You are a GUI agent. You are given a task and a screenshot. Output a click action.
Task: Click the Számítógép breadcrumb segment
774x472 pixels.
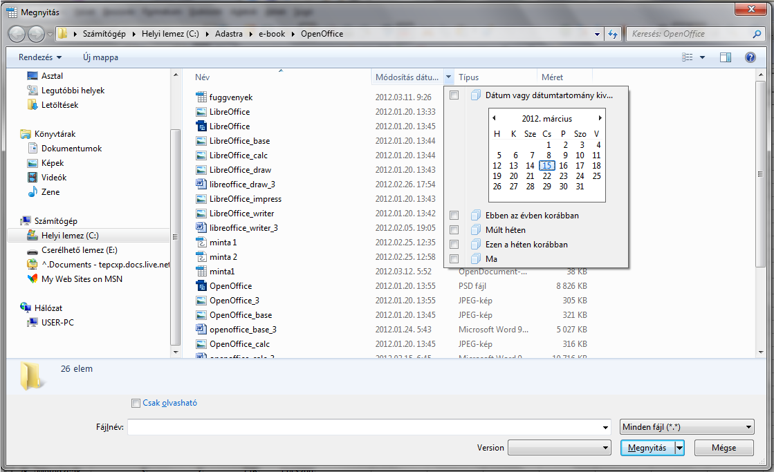104,34
